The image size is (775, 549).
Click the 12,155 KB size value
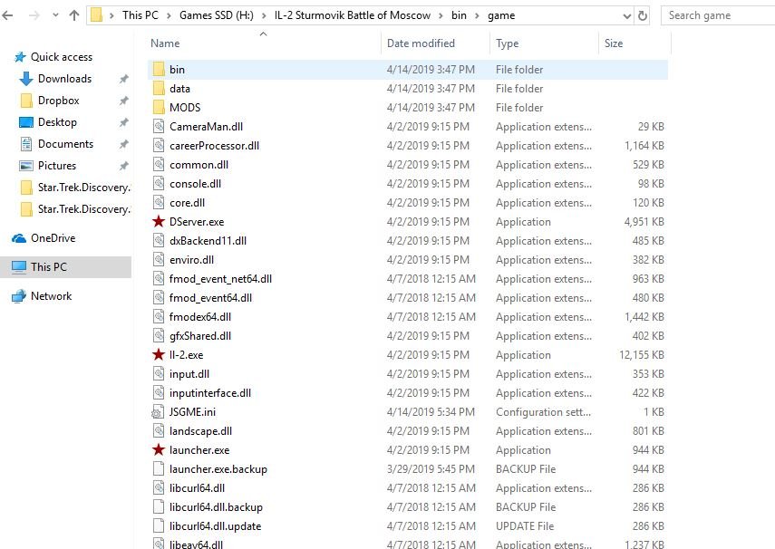pyautogui.click(x=641, y=355)
